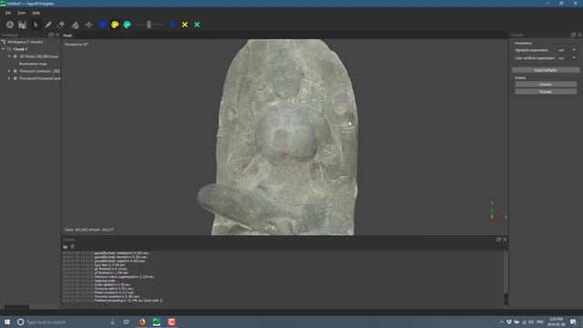Select the 3D Model tree item

39,56
